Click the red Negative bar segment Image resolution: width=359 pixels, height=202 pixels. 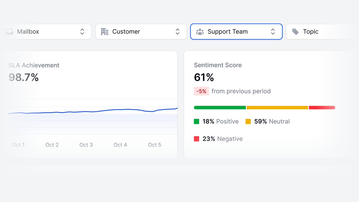pyautogui.click(x=322, y=107)
